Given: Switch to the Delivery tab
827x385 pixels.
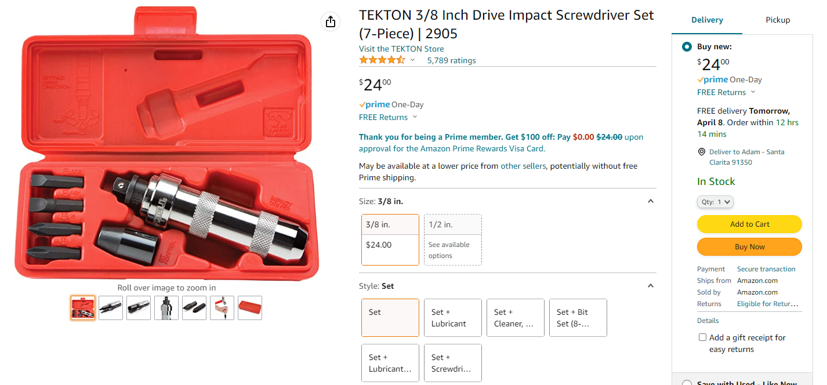Looking at the screenshot, I should (x=707, y=20).
